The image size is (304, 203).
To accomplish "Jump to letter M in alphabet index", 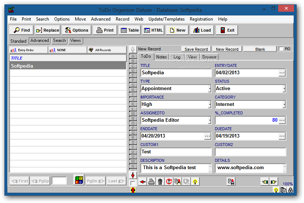I will coord(133,114).
